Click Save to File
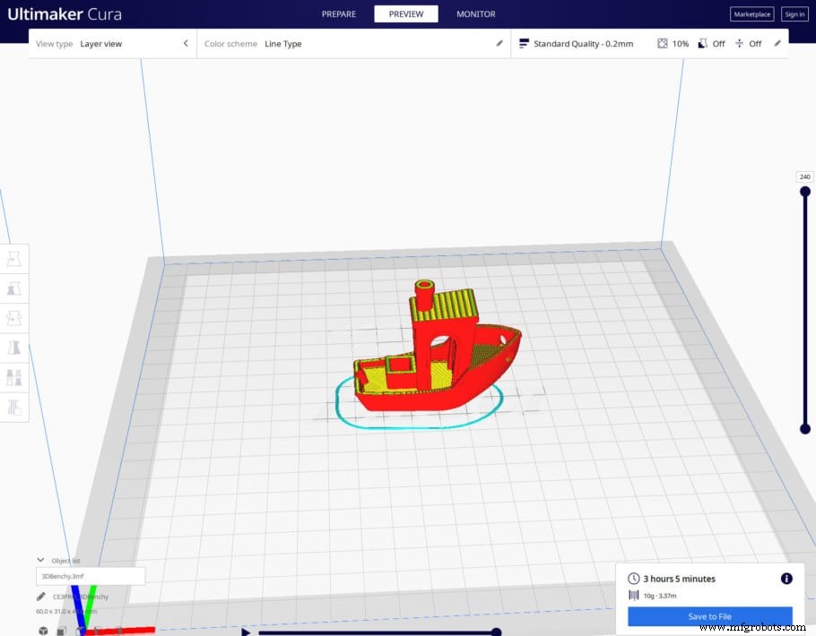This screenshot has width=816, height=636. click(x=709, y=616)
